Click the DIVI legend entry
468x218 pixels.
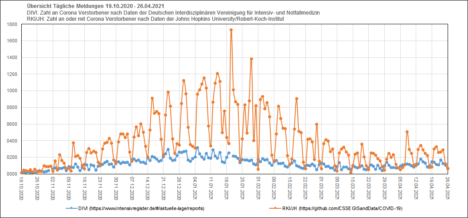tap(135, 208)
